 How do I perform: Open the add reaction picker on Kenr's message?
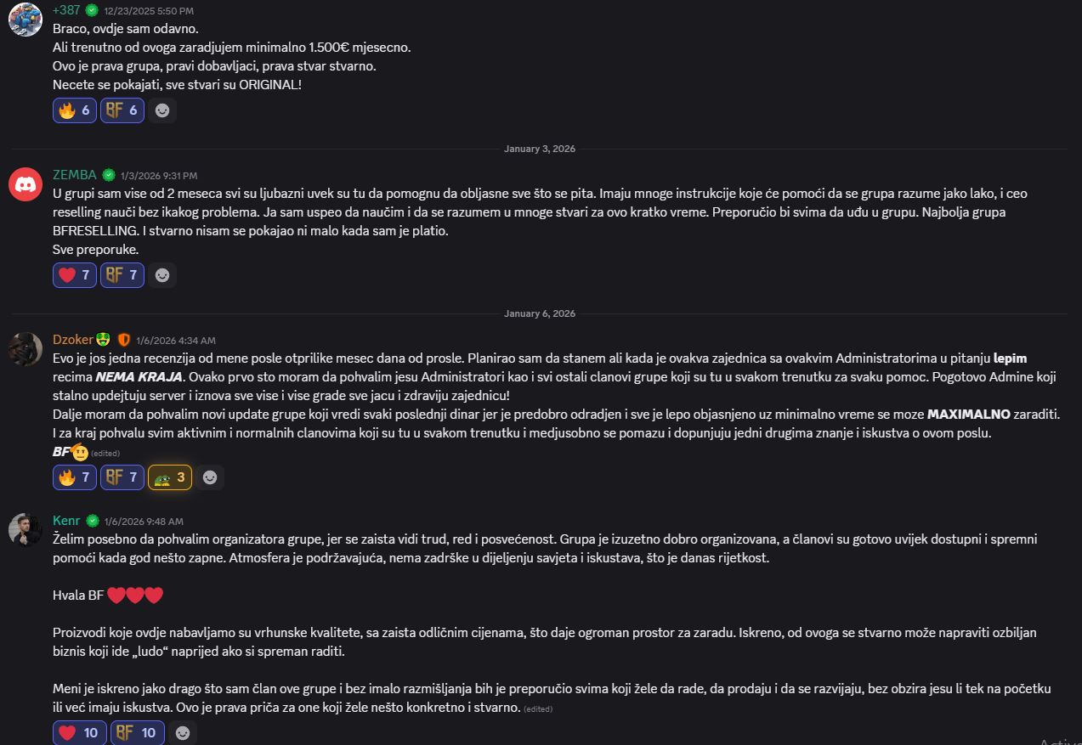[x=182, y=731]
